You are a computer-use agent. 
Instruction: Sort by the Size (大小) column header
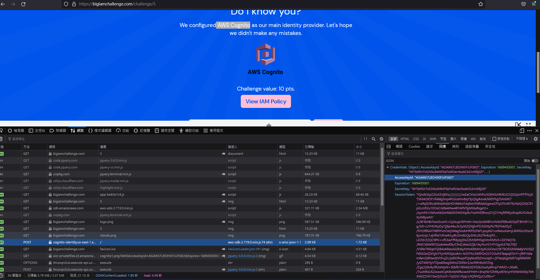pos(367,147)
